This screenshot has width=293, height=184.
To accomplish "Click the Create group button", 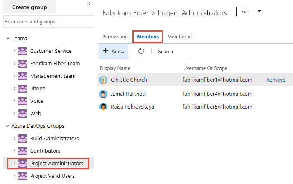I will [x=29, y=7].
